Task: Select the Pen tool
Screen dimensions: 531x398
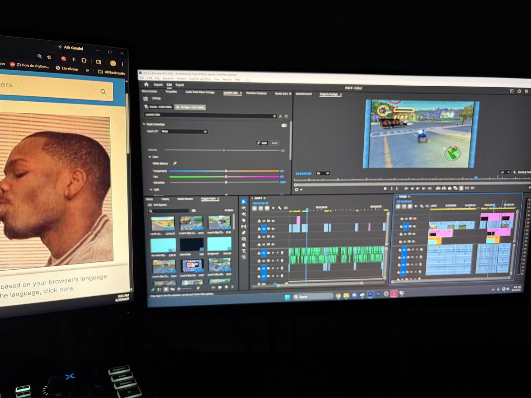Action: [244, 233]
